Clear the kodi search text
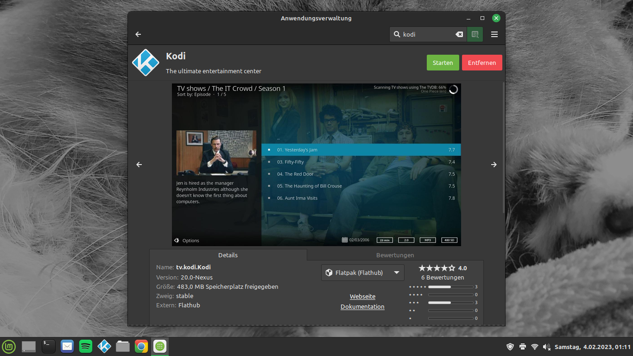Screen dimensions: 633x356 click(459, 34)
